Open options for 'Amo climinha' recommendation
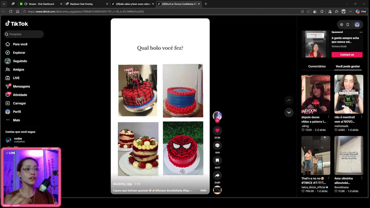This screenshot has height=208, width=370. click(x=362, y=178)
